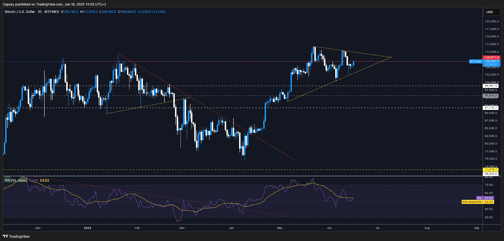Click the Jun label on time axis
Viewport: 504px width, 241px height.
(x=329, y=228)
